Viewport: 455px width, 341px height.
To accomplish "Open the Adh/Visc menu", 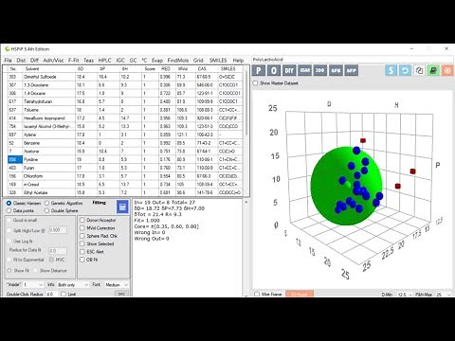I will pos(53,61).
